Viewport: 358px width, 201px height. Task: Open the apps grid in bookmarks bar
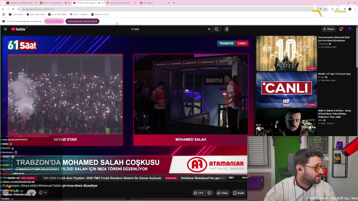(x=3, y=15)
